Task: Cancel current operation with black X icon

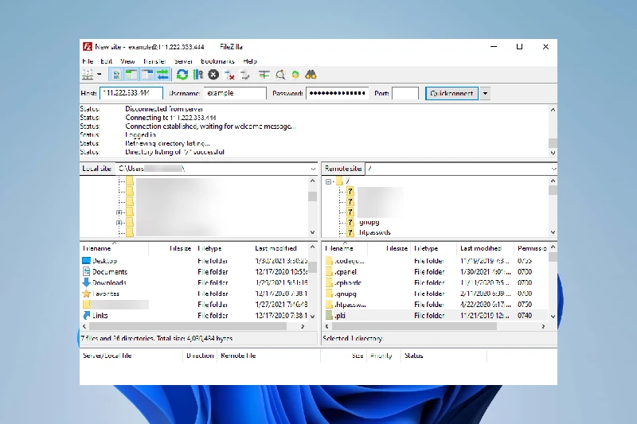Action: 213,75
